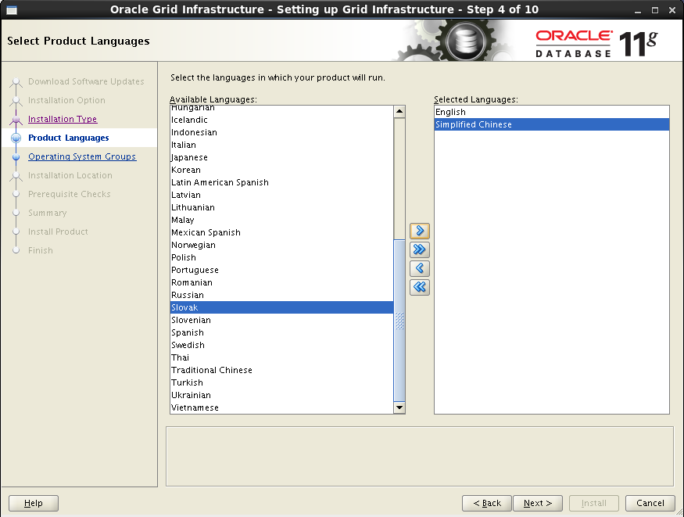Select Simplified Chinese in Selected Languages
The height and width of the screenshot is (517, 684).
(x=552, y=125)
